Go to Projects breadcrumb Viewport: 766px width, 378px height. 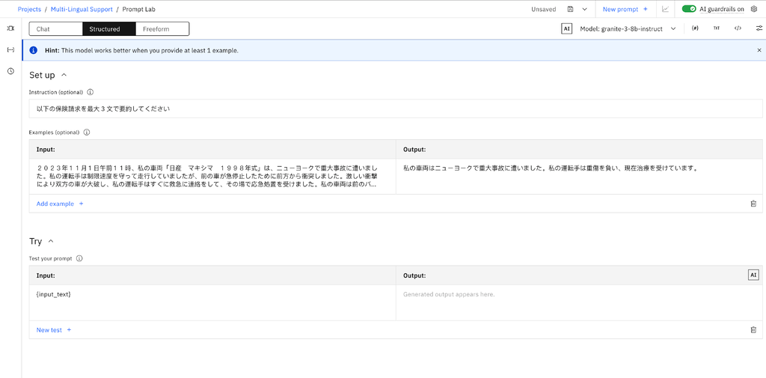coord(29,9)
